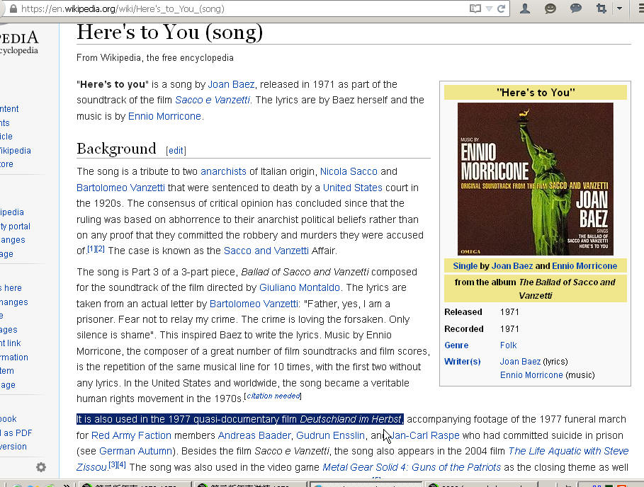Expand the address bar history dropdown
This screenshot has height=487, width=644.
point(489,8)
